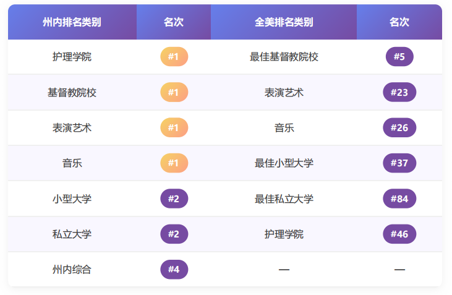Click the #1 badge beside state 音乐
This screenshot has height=295, width=452.
coord(174,163)
